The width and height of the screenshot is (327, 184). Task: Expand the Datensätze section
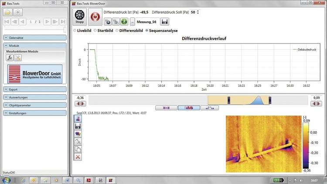(35, 38)
